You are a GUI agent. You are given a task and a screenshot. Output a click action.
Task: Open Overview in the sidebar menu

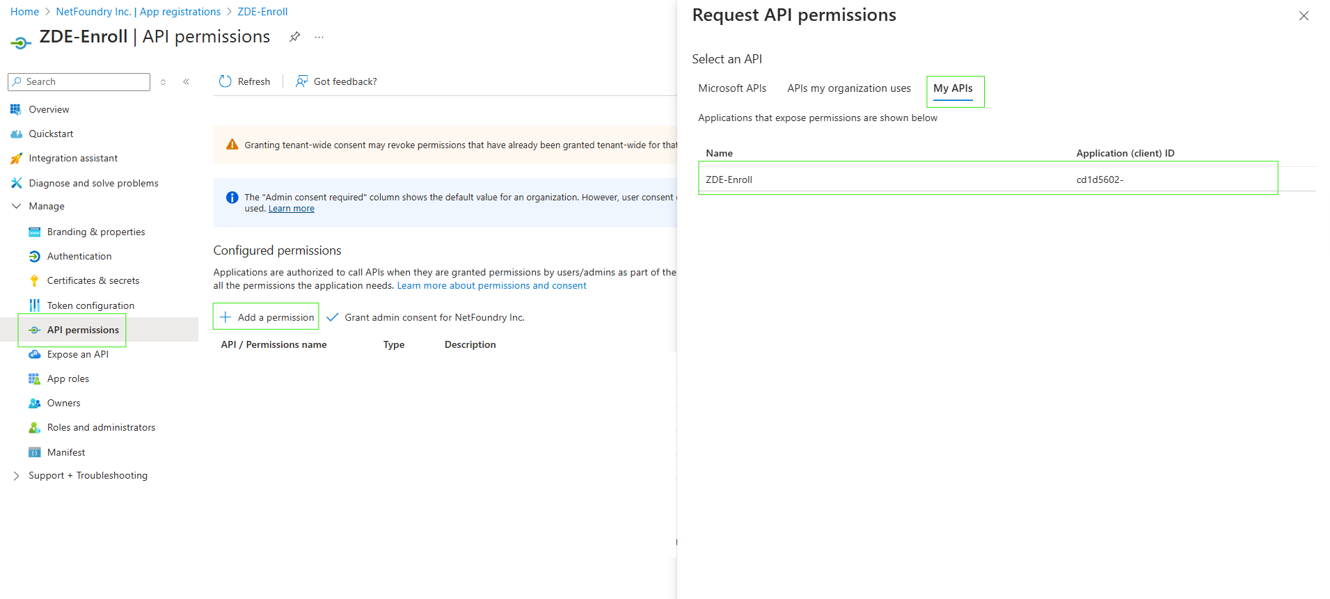pos(49,109)
